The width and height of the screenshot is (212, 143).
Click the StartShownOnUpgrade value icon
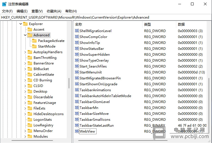[77, 84]
